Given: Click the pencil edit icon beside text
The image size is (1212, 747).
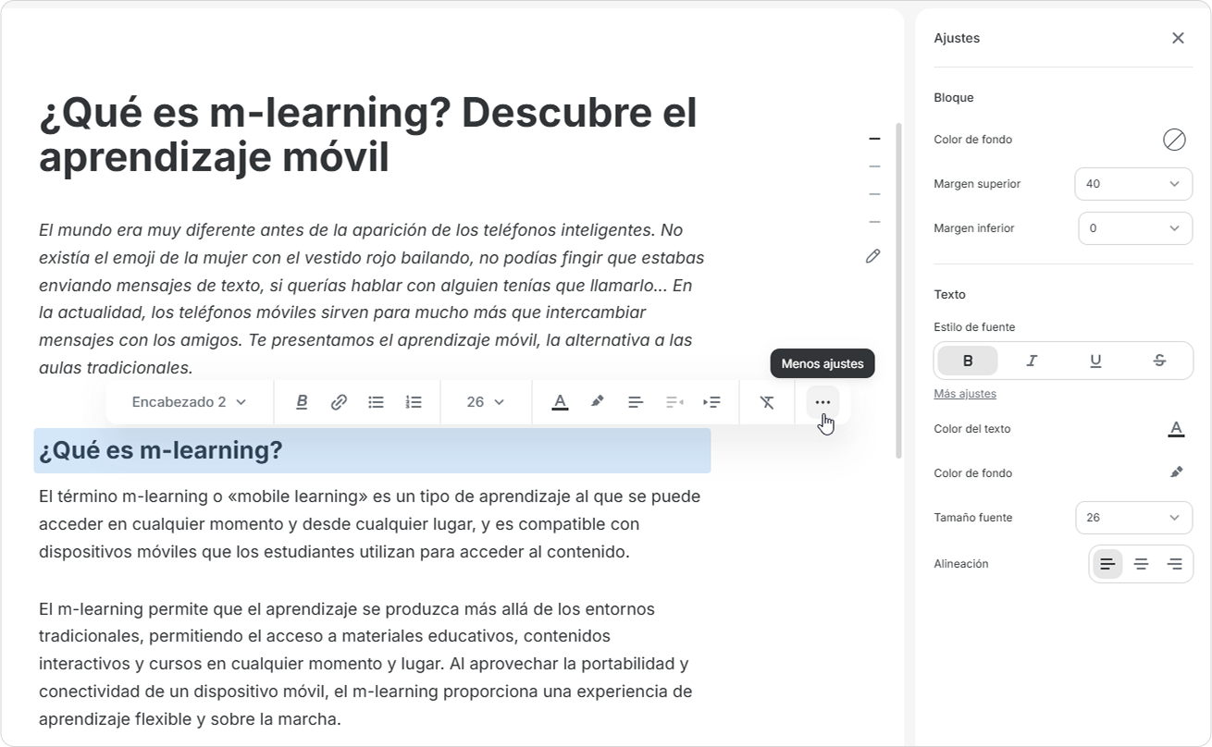Looking at the screenshot, I should click(872, 256).
